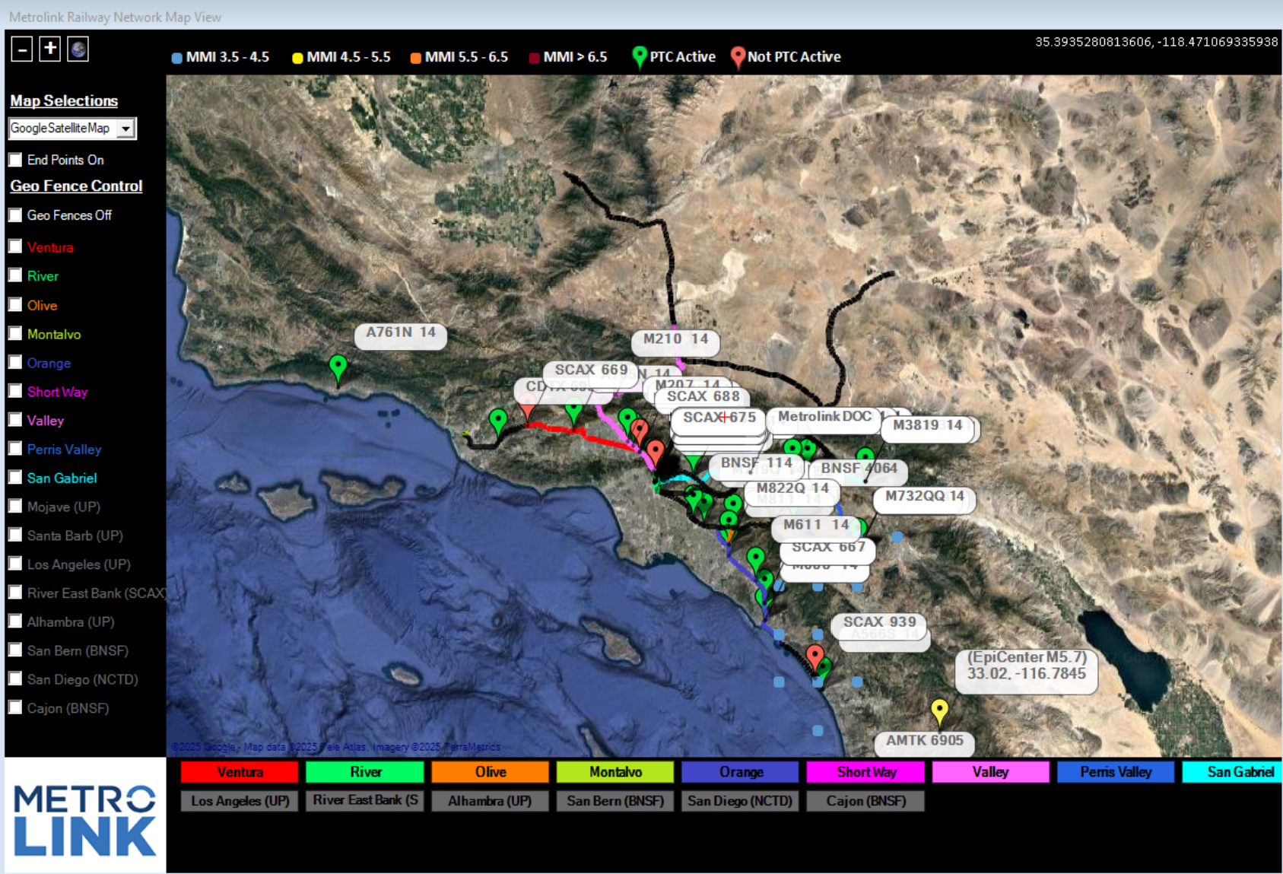Screen dimensions: 1283x874
Task: Select the Metrolink DOC map label
Action: click(824, 417)
